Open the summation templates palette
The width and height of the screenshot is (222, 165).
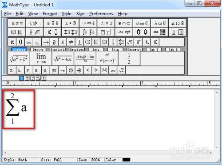point(71,32)
